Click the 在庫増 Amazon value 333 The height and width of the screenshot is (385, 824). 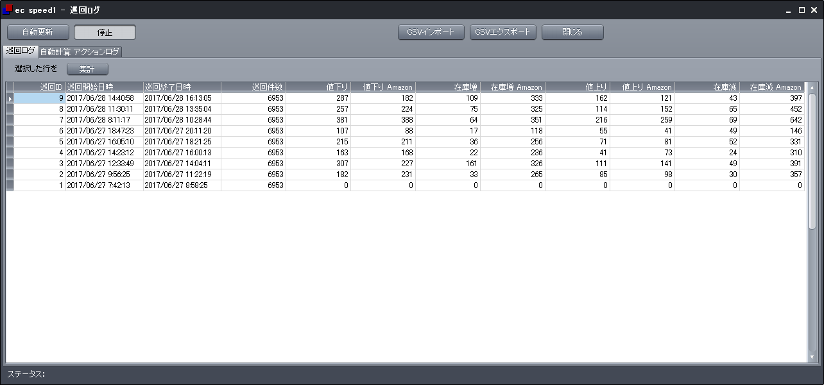coord(512,98)
